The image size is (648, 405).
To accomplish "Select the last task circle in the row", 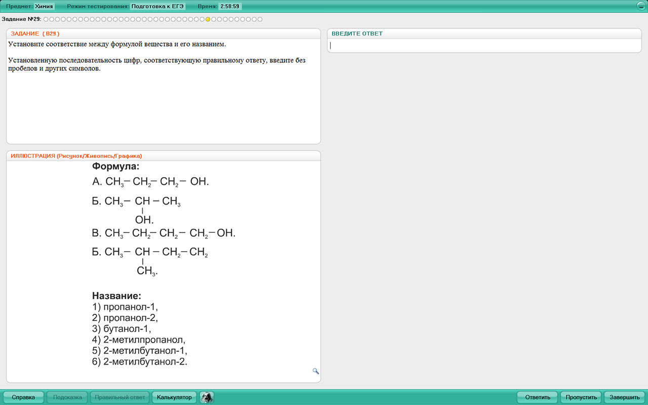I will click(x=260, y=19).
